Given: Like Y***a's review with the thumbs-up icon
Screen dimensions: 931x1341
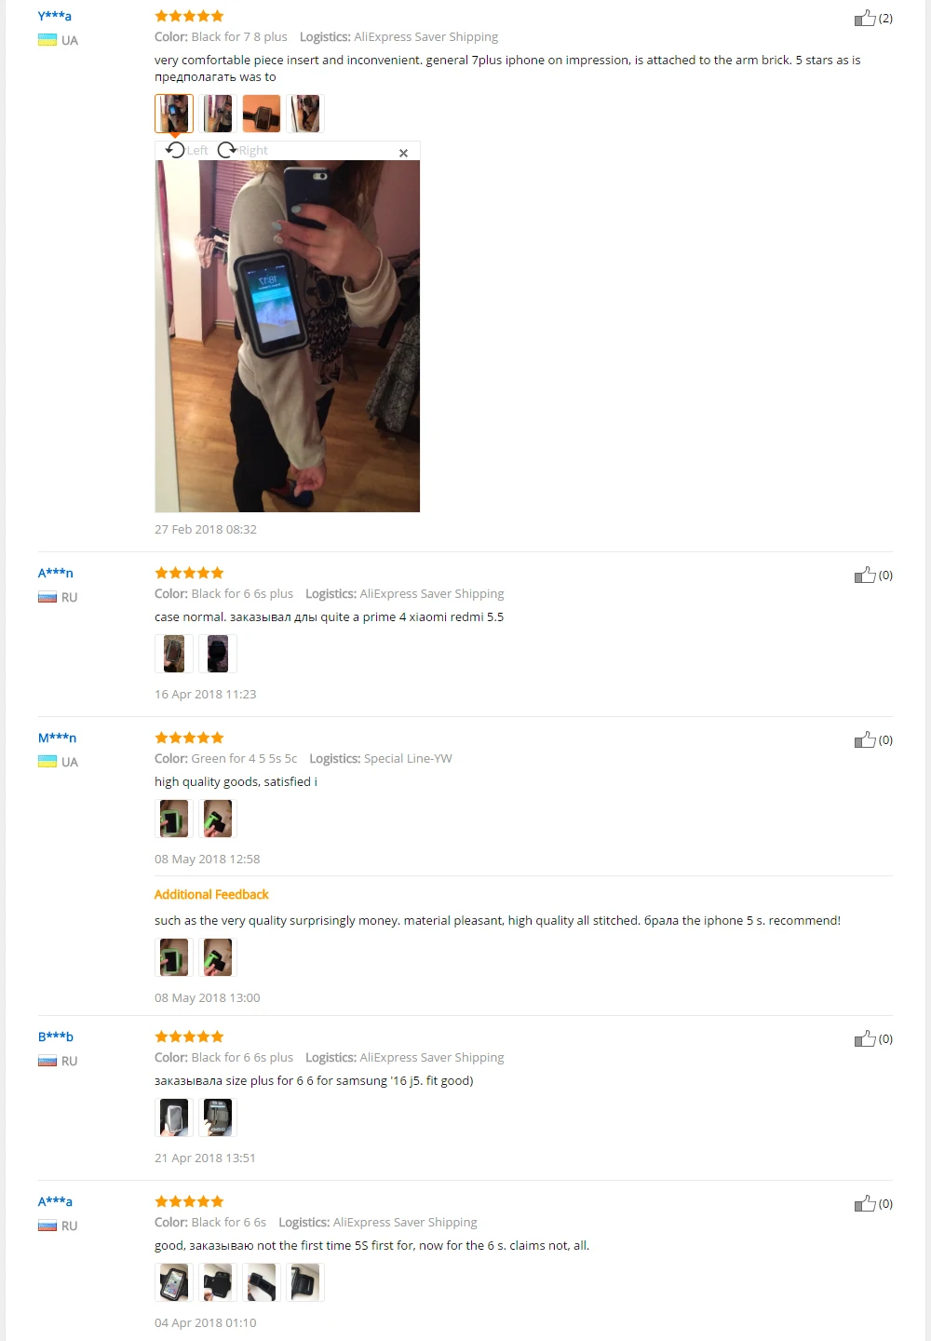Looking at the screenshot, I should 865,18.
